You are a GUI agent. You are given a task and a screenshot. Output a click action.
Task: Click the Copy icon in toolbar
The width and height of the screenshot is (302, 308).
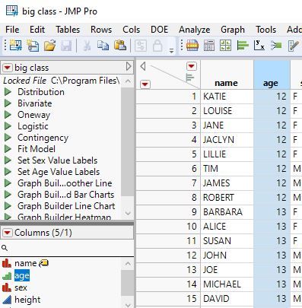[103, 46]
